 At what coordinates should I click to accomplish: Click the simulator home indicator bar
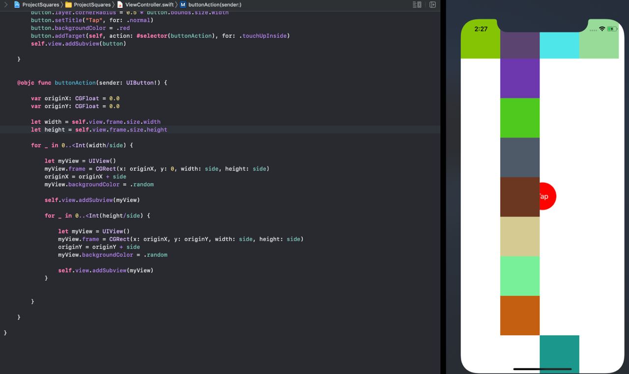pos(543,369)
